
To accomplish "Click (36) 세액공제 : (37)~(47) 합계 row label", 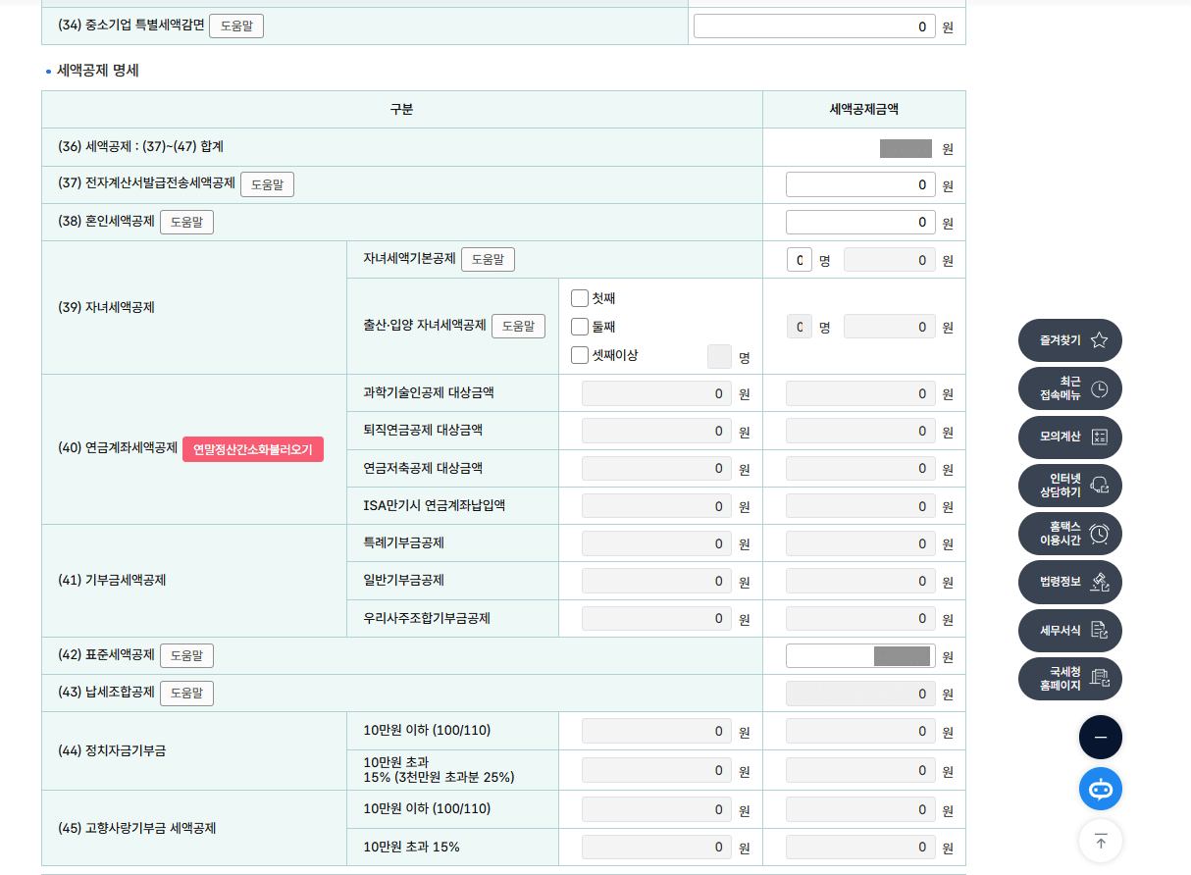I will pyautogui.click(x=141, y=147).
